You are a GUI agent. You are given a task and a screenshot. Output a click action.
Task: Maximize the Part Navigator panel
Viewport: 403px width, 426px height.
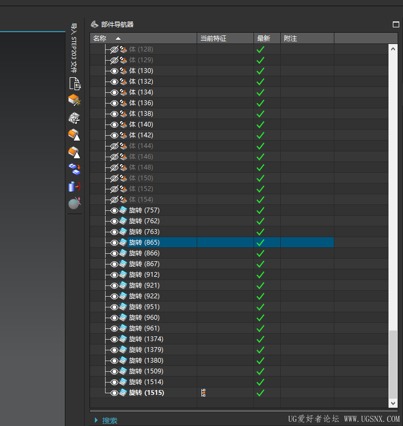click(x=396, y=25)
